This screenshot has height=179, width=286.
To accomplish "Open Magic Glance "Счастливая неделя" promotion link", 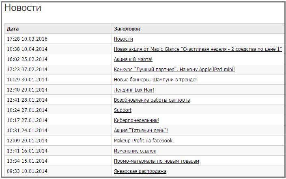I will 198,49.
